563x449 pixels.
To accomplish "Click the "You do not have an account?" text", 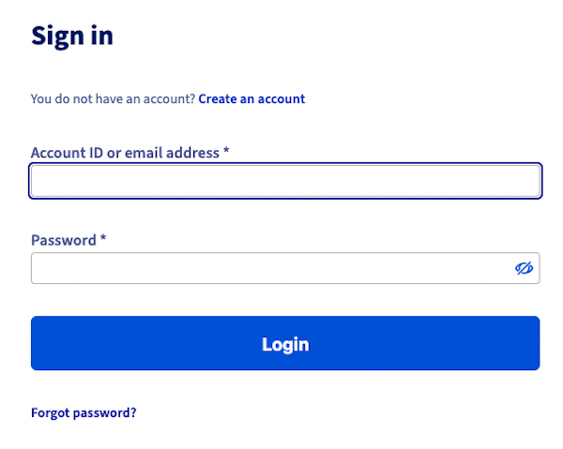I will [113, 98].
